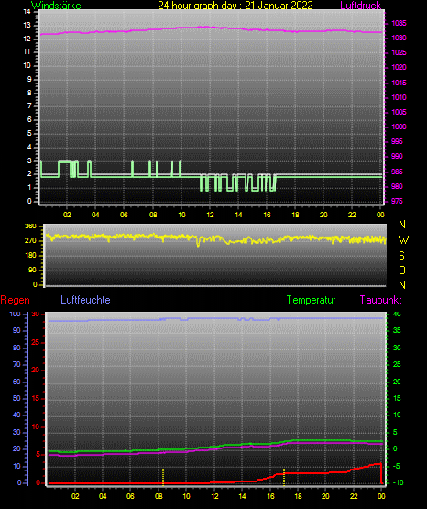The image size is (427, 509).
Task: Click the 270 wind direction axis value
Action: (30, 241)
